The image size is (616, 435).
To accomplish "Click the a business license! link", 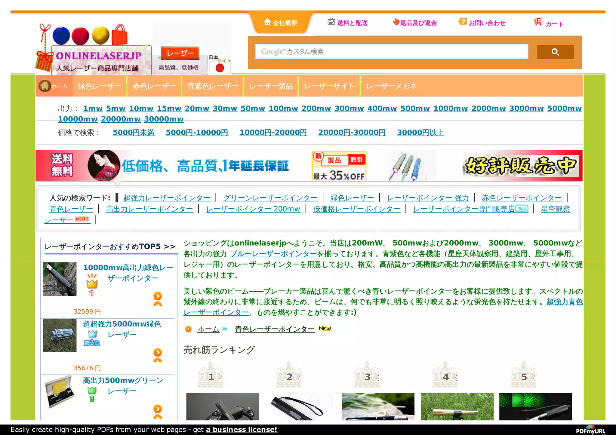I will 241,430.
